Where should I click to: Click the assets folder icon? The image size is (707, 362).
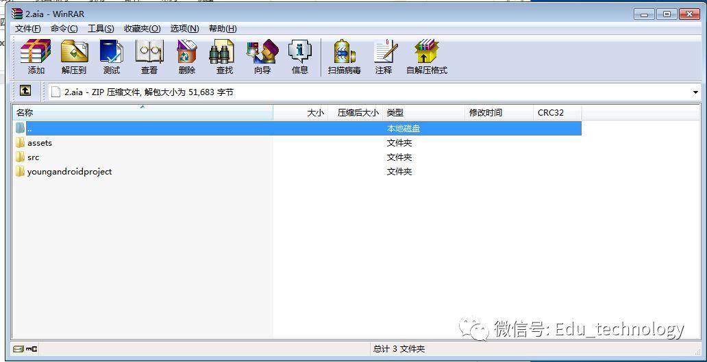click(x=20, y=143)
